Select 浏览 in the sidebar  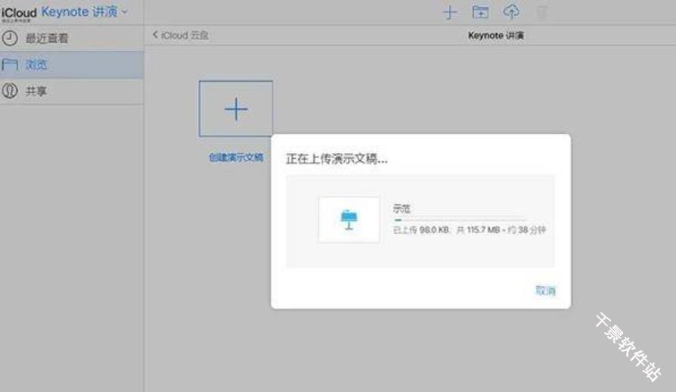pyautogui.click(x=36, y=65)
